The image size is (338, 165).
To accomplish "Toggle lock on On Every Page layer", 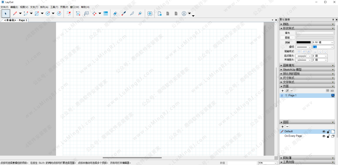I will coord(328,136).
